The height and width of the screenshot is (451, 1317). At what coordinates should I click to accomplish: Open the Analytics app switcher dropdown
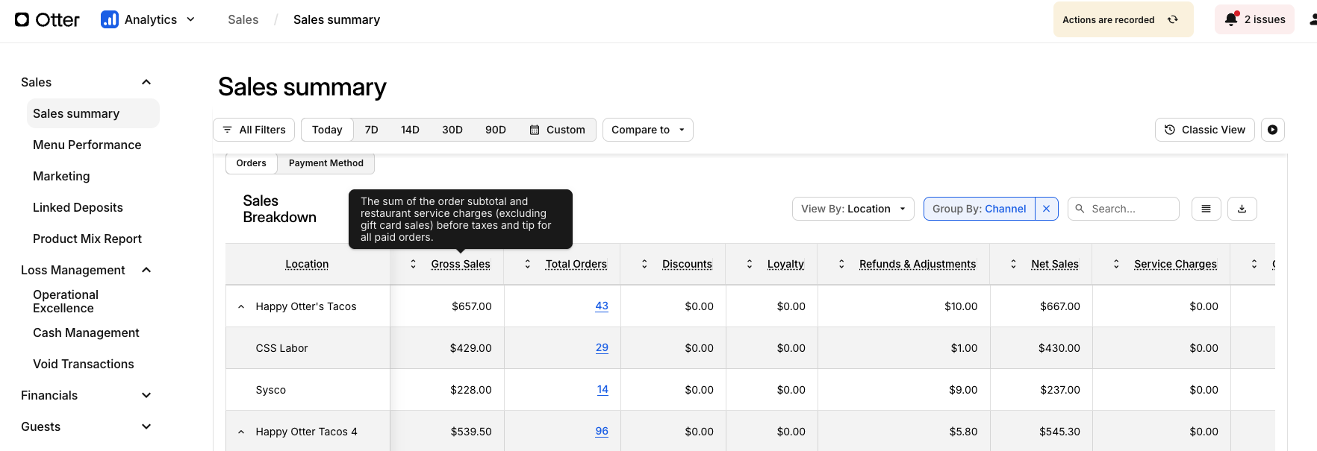coord(148,19)
